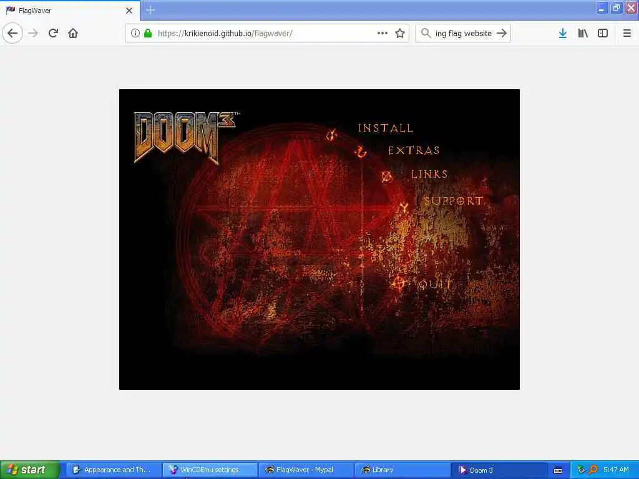Reload the current page
This screenshot has height=479, width=639.
tap(53, 33)
